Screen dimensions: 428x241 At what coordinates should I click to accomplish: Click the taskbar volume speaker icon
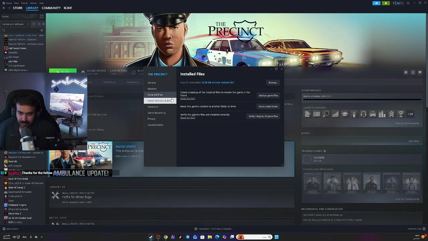click(x=14, y=237)
